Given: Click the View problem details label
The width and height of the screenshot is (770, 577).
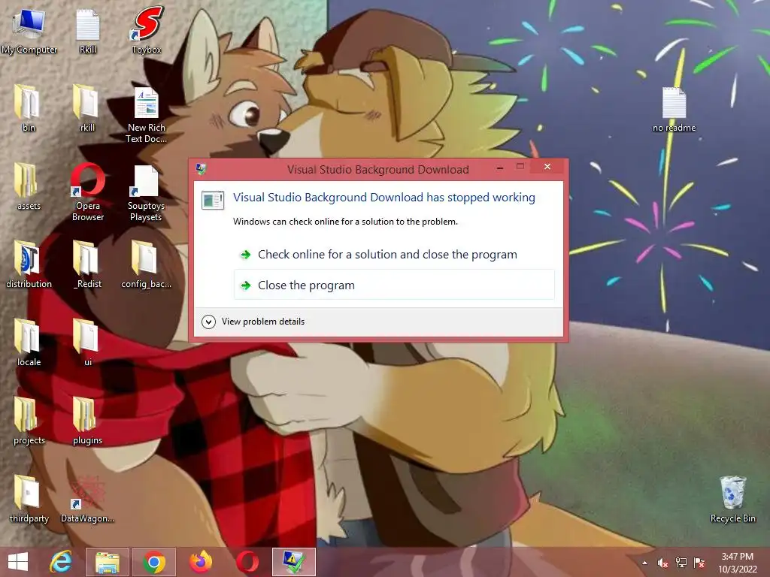Looking at the screenshot, I should 262,322.
